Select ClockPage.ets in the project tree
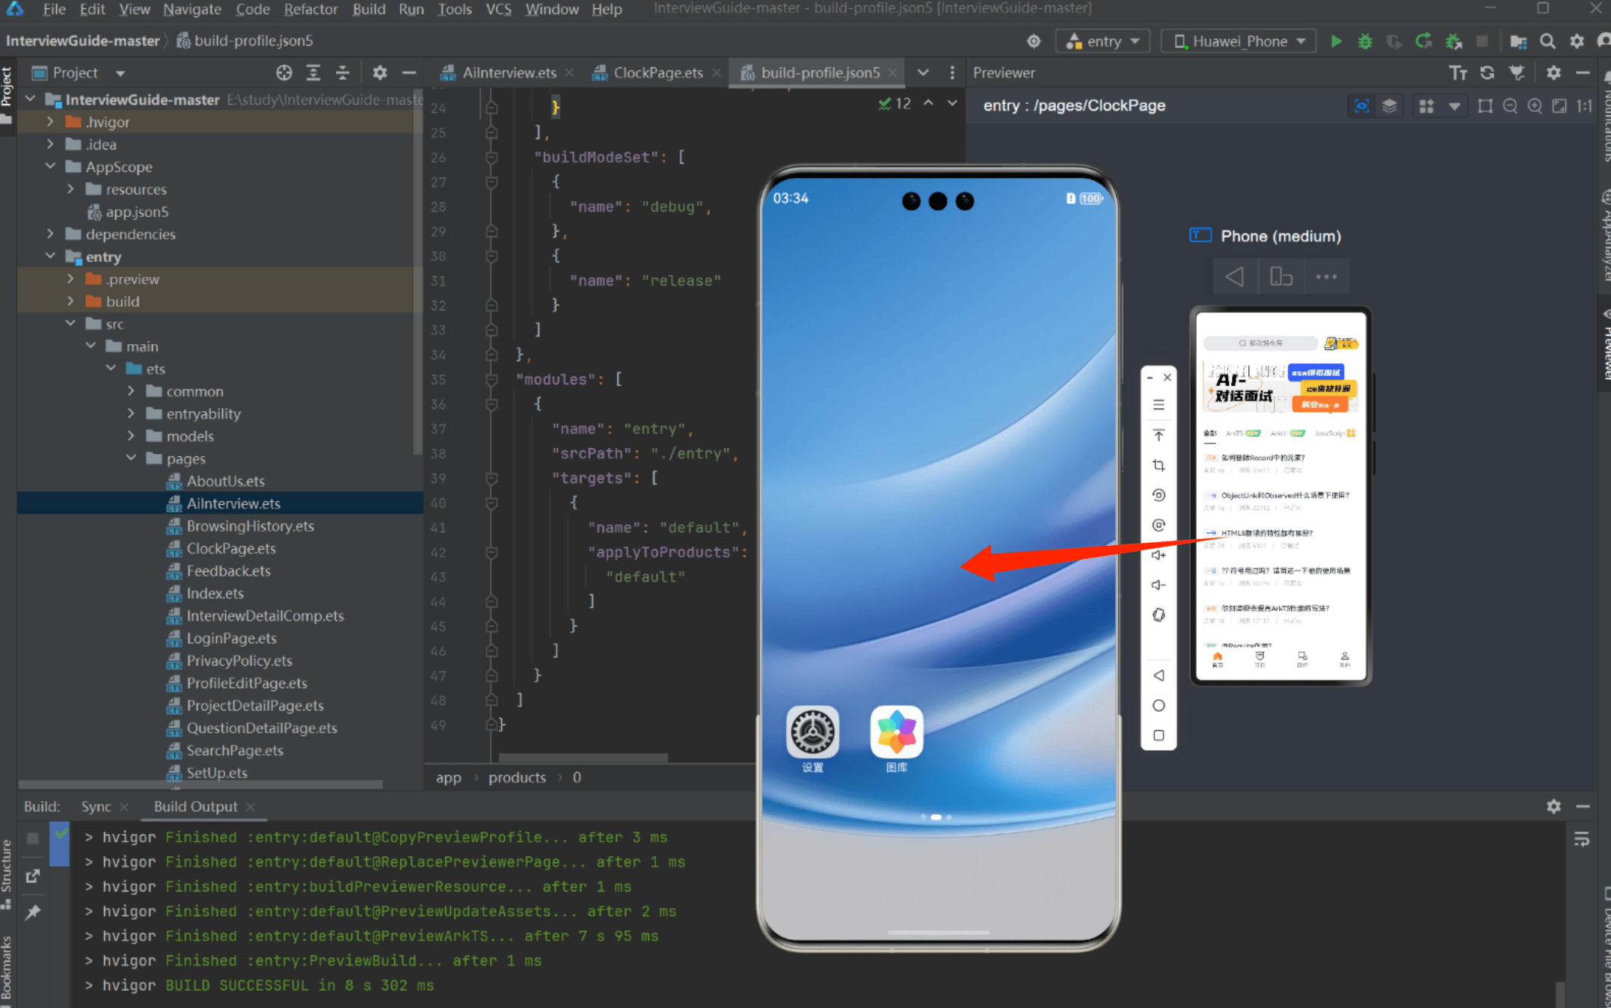The width and height of the screenshot is (1611, 1008). (x=231, y=548)
